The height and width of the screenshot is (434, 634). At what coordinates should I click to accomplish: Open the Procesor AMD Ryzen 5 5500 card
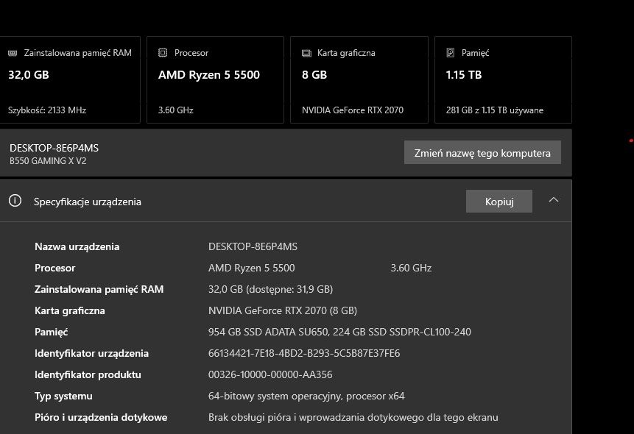click(x=215, y=79)
